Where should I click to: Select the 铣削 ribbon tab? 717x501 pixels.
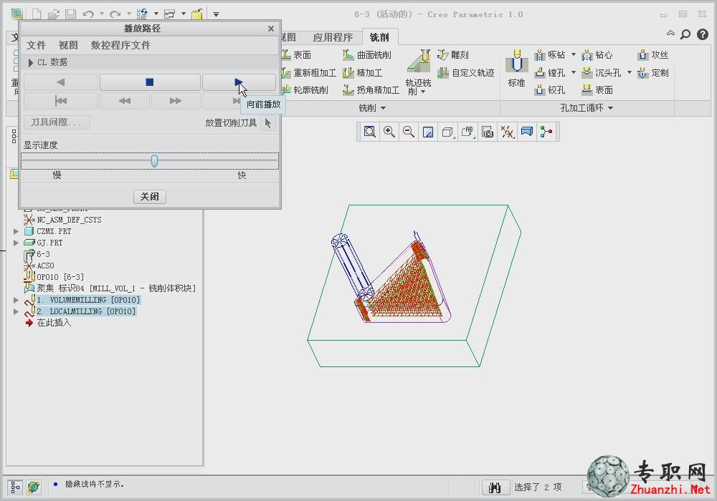click(379, 37)
